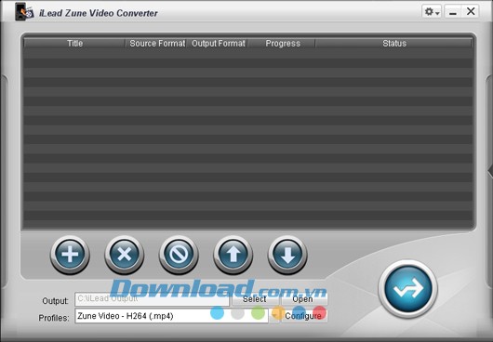Move item down with the down-arrow button
493x342 pixels.
coord(287,255)
